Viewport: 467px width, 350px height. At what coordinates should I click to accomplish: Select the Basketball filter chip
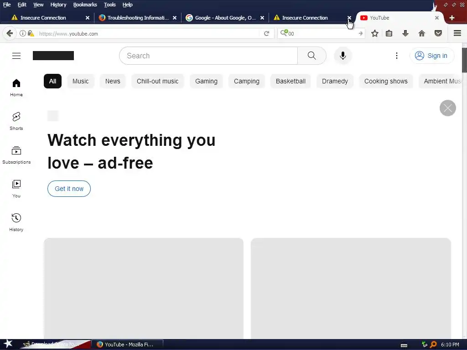click(x=291, y=81)
